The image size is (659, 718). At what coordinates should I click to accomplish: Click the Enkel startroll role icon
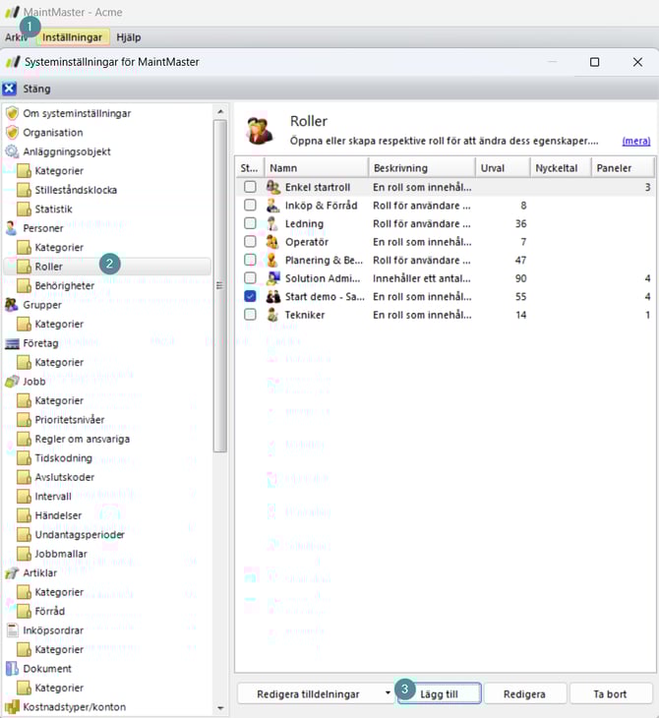coord(272,187)
